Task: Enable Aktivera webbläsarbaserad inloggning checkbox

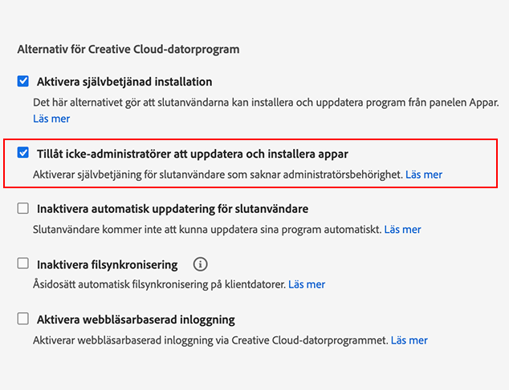Action: (23, 320)
